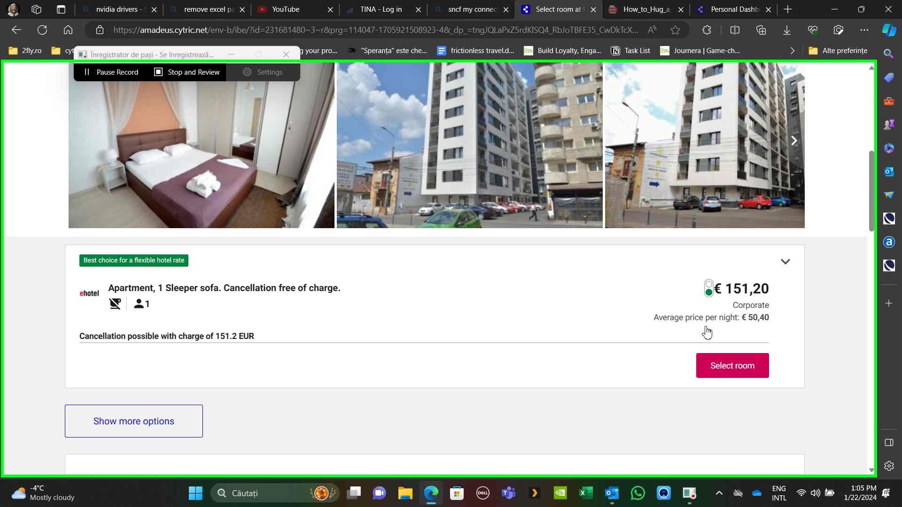Open Build Loyalty, Enga... bookmark
The width and height of the screenshot is (902, 507).
563,51
